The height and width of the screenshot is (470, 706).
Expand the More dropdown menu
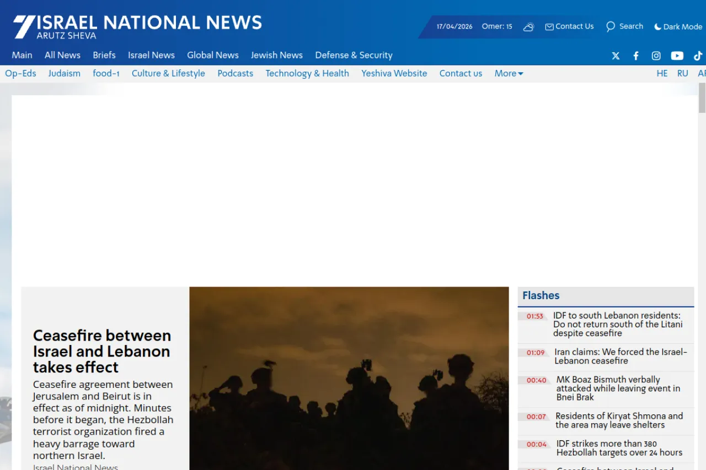[509, 73]
